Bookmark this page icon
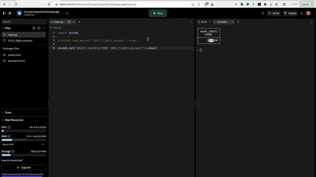The height and width of the screenshot is (177, 316). click(49, 4)
